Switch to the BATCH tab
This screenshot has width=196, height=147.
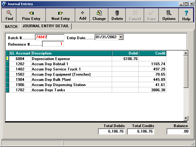11,27
